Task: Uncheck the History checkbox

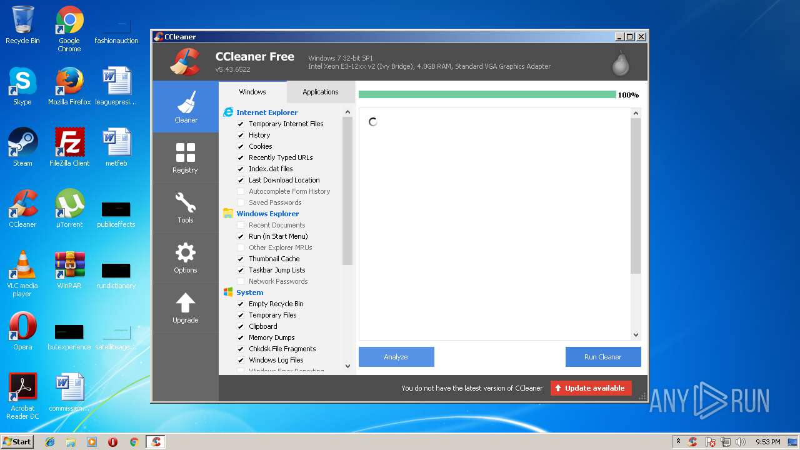Action: point(241,135)
